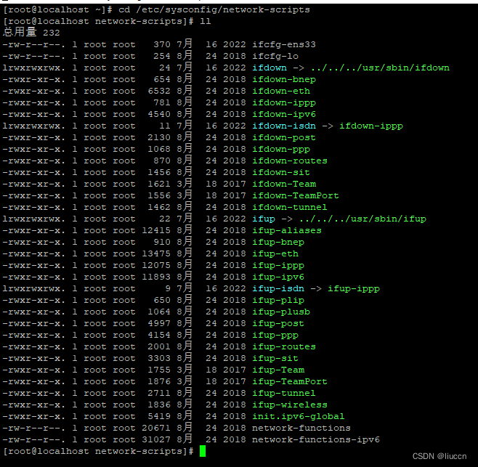Click the ifup-routes script name
478x467 pixels.
tap(284, 346)
